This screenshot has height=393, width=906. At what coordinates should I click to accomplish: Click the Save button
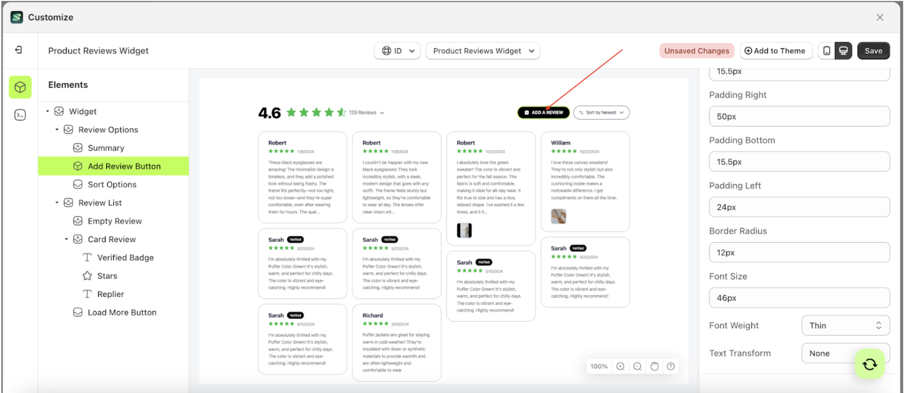point(873,51)
